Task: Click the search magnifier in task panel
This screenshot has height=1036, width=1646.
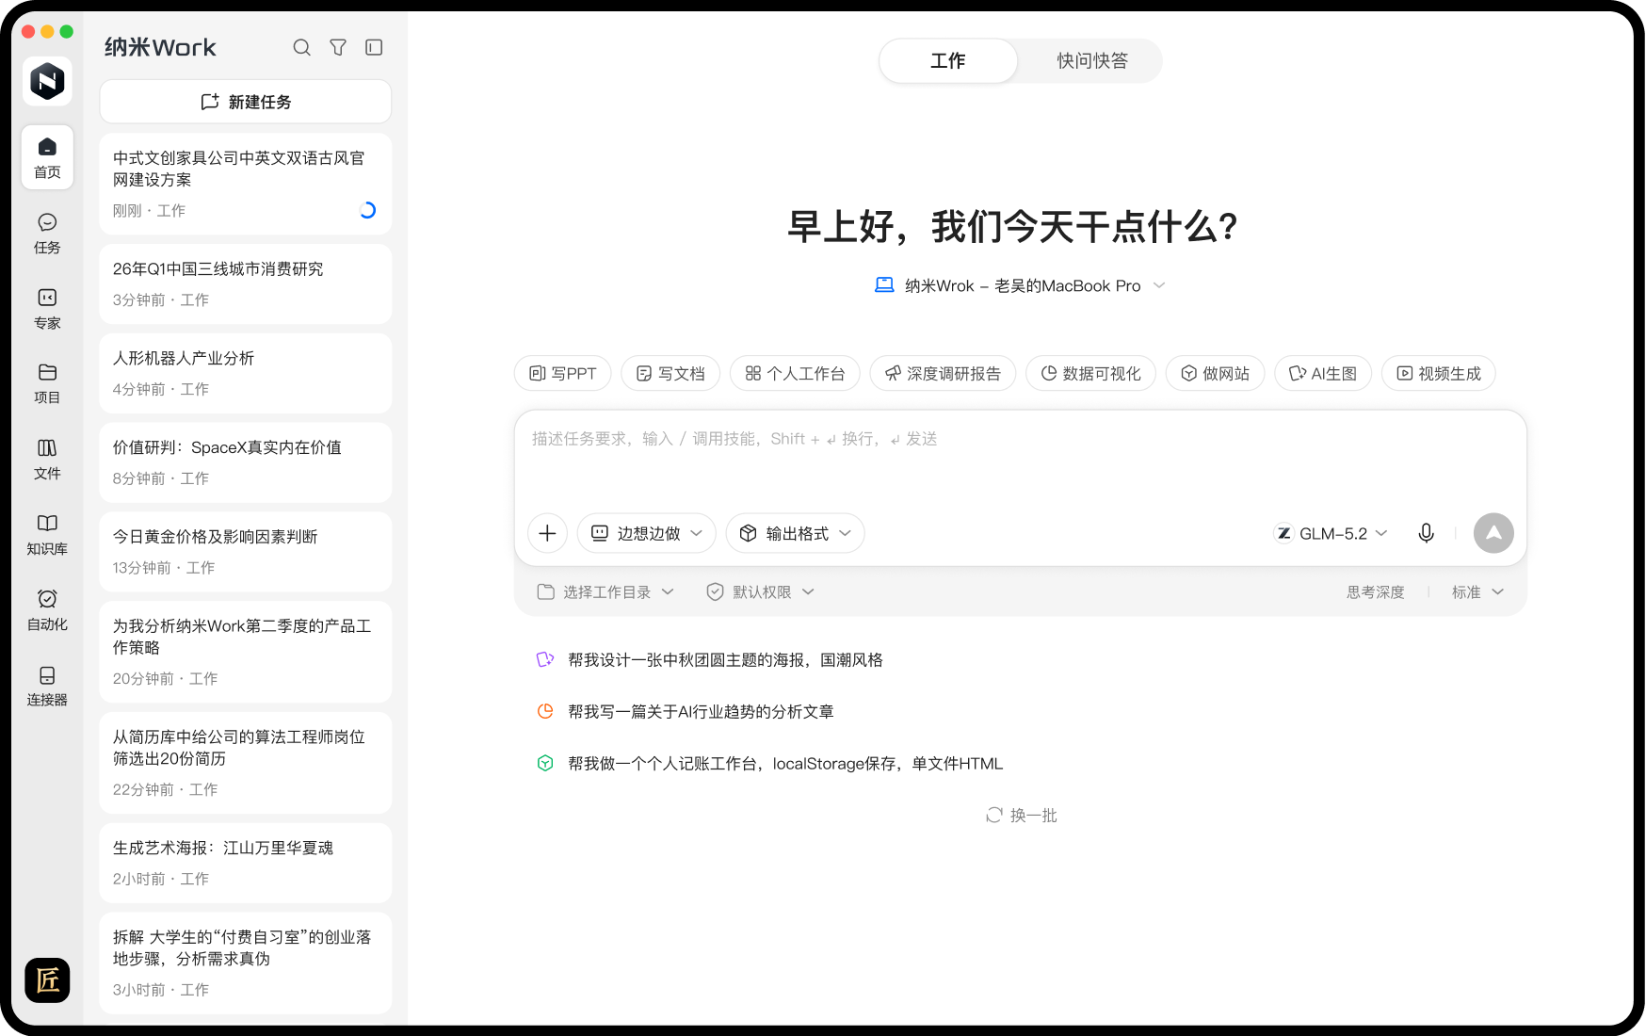Action: point(301,47)
